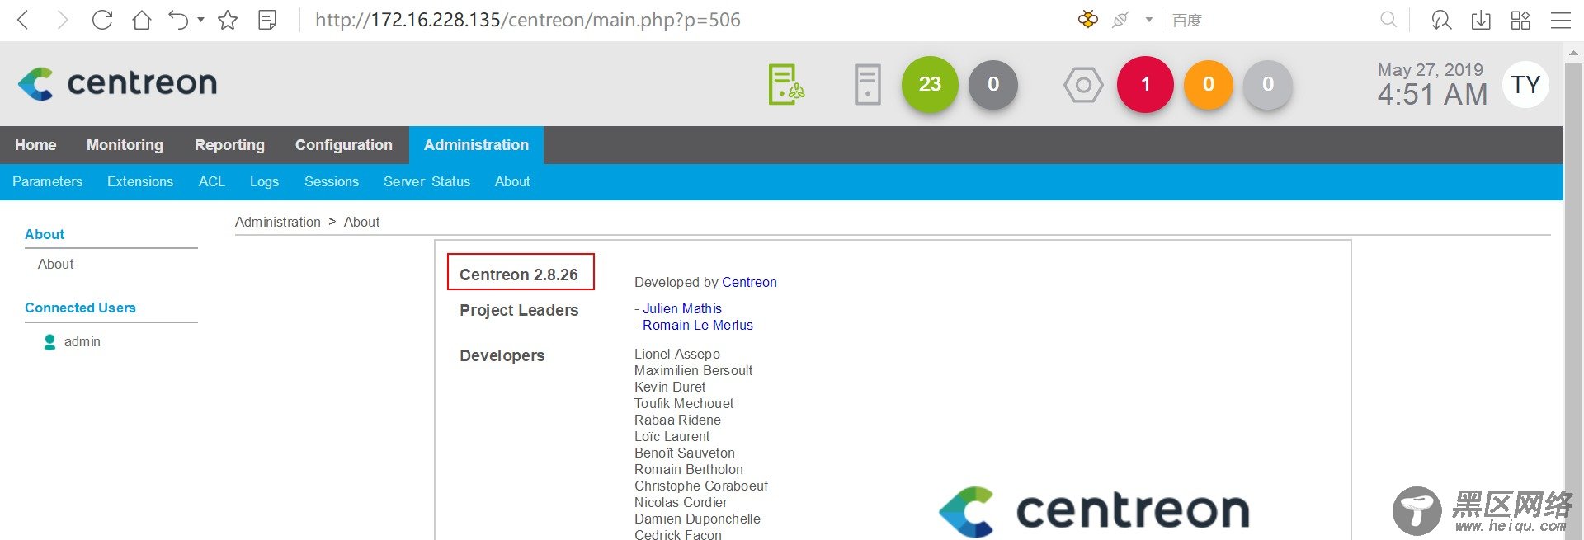Open the green poller status icon
Screen dimensions: 1584x540
786,84
